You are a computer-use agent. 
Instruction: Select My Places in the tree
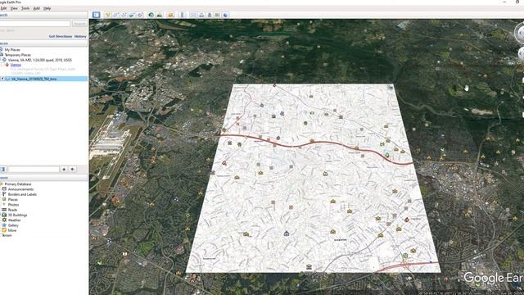tap(12, 49)
